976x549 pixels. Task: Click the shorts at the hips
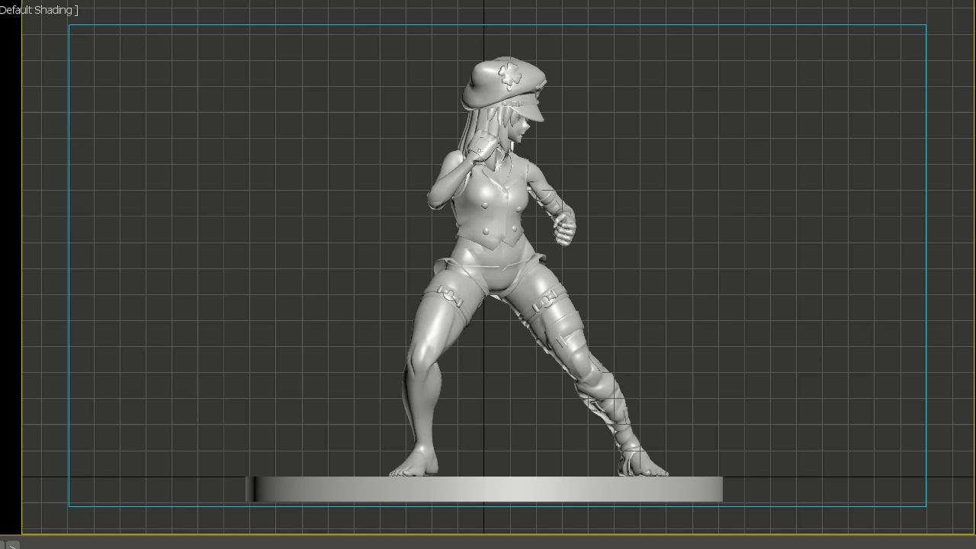pos(496,268)
